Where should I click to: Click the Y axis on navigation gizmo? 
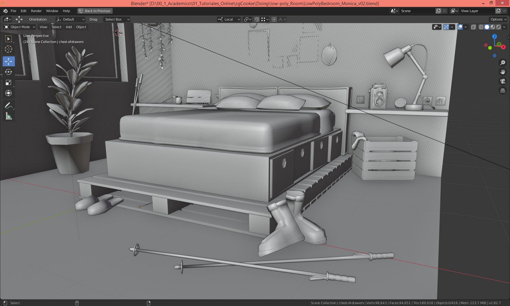[x=499, y=44]
